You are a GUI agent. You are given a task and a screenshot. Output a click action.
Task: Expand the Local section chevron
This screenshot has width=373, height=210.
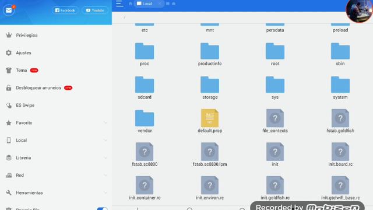105,140
